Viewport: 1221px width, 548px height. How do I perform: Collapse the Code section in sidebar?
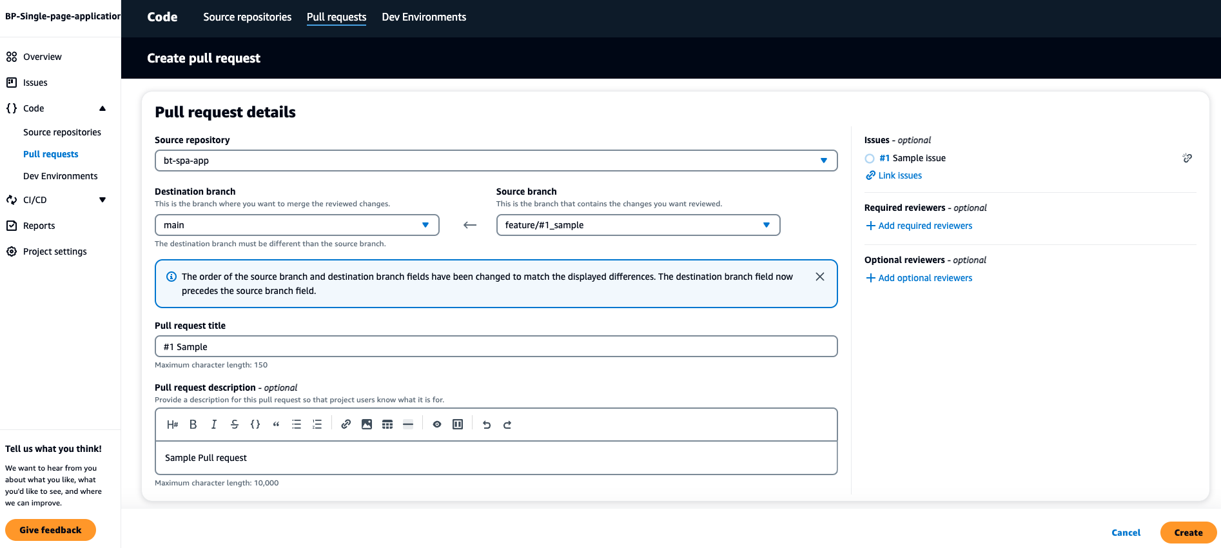click(103, 108)
